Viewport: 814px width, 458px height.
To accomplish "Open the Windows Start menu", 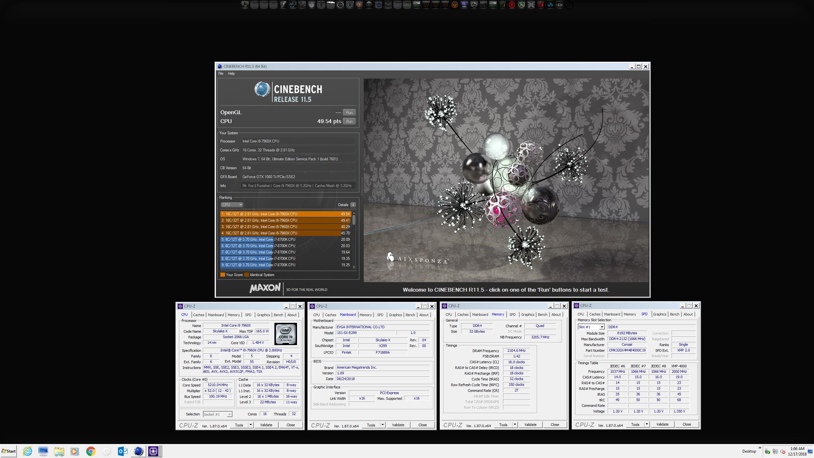I will [9, 451].
